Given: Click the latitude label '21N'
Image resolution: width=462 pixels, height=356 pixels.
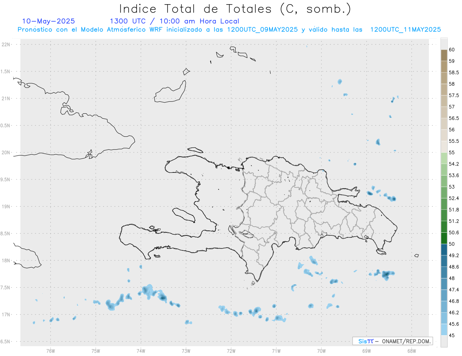Looking at the screenshot, I should pyautogui.click(x=7, y=99).
